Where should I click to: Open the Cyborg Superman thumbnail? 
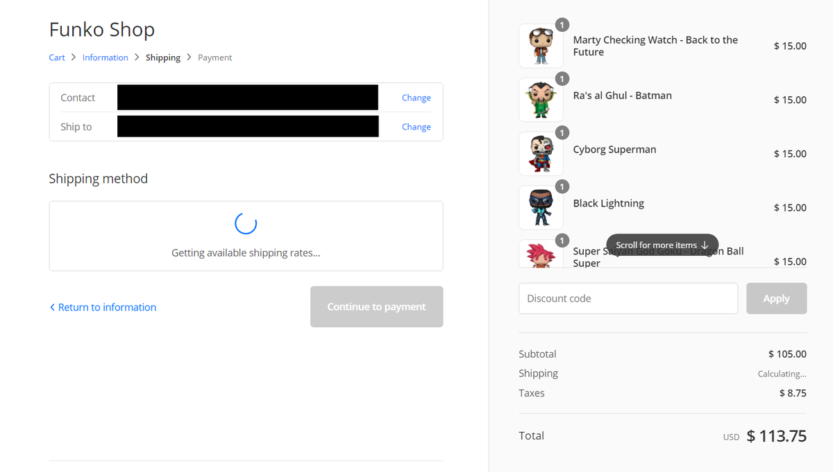pyautogui.click(x=541, y=154)
